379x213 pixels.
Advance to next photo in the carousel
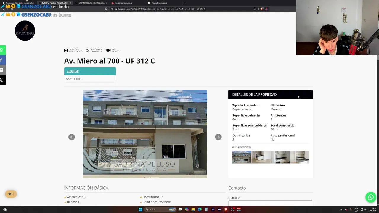pyautogui.click(x=218, y=137)
